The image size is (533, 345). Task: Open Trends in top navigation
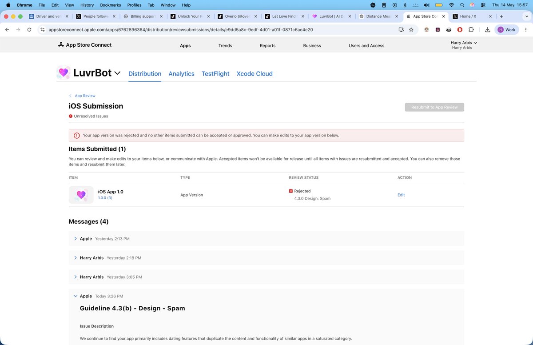click(225, 45)
